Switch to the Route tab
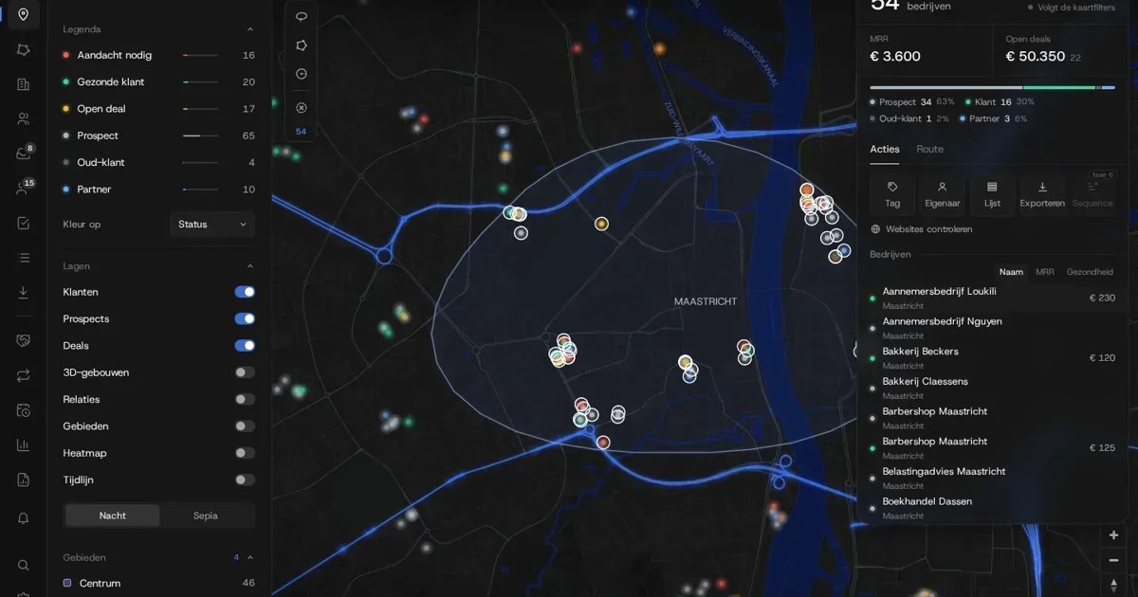The image size is (1138, 597). coord(929,150)
